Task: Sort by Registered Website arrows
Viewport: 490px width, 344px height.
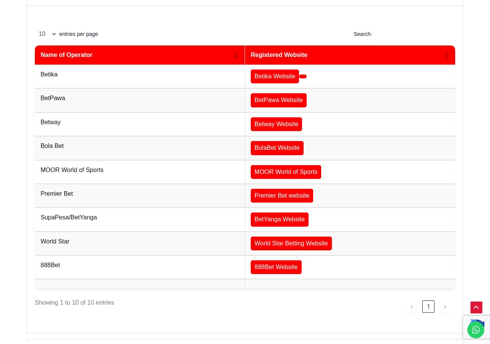Action: [x=447, y=55]
